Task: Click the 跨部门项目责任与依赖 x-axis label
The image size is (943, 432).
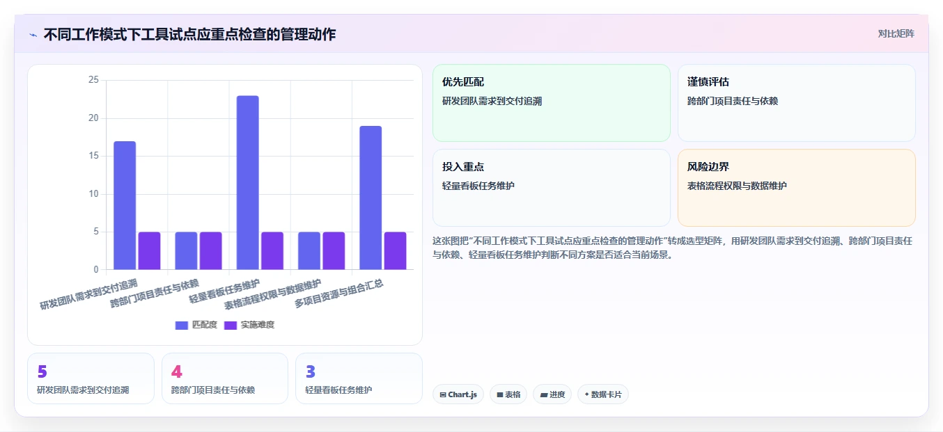Action: (155, 294)
